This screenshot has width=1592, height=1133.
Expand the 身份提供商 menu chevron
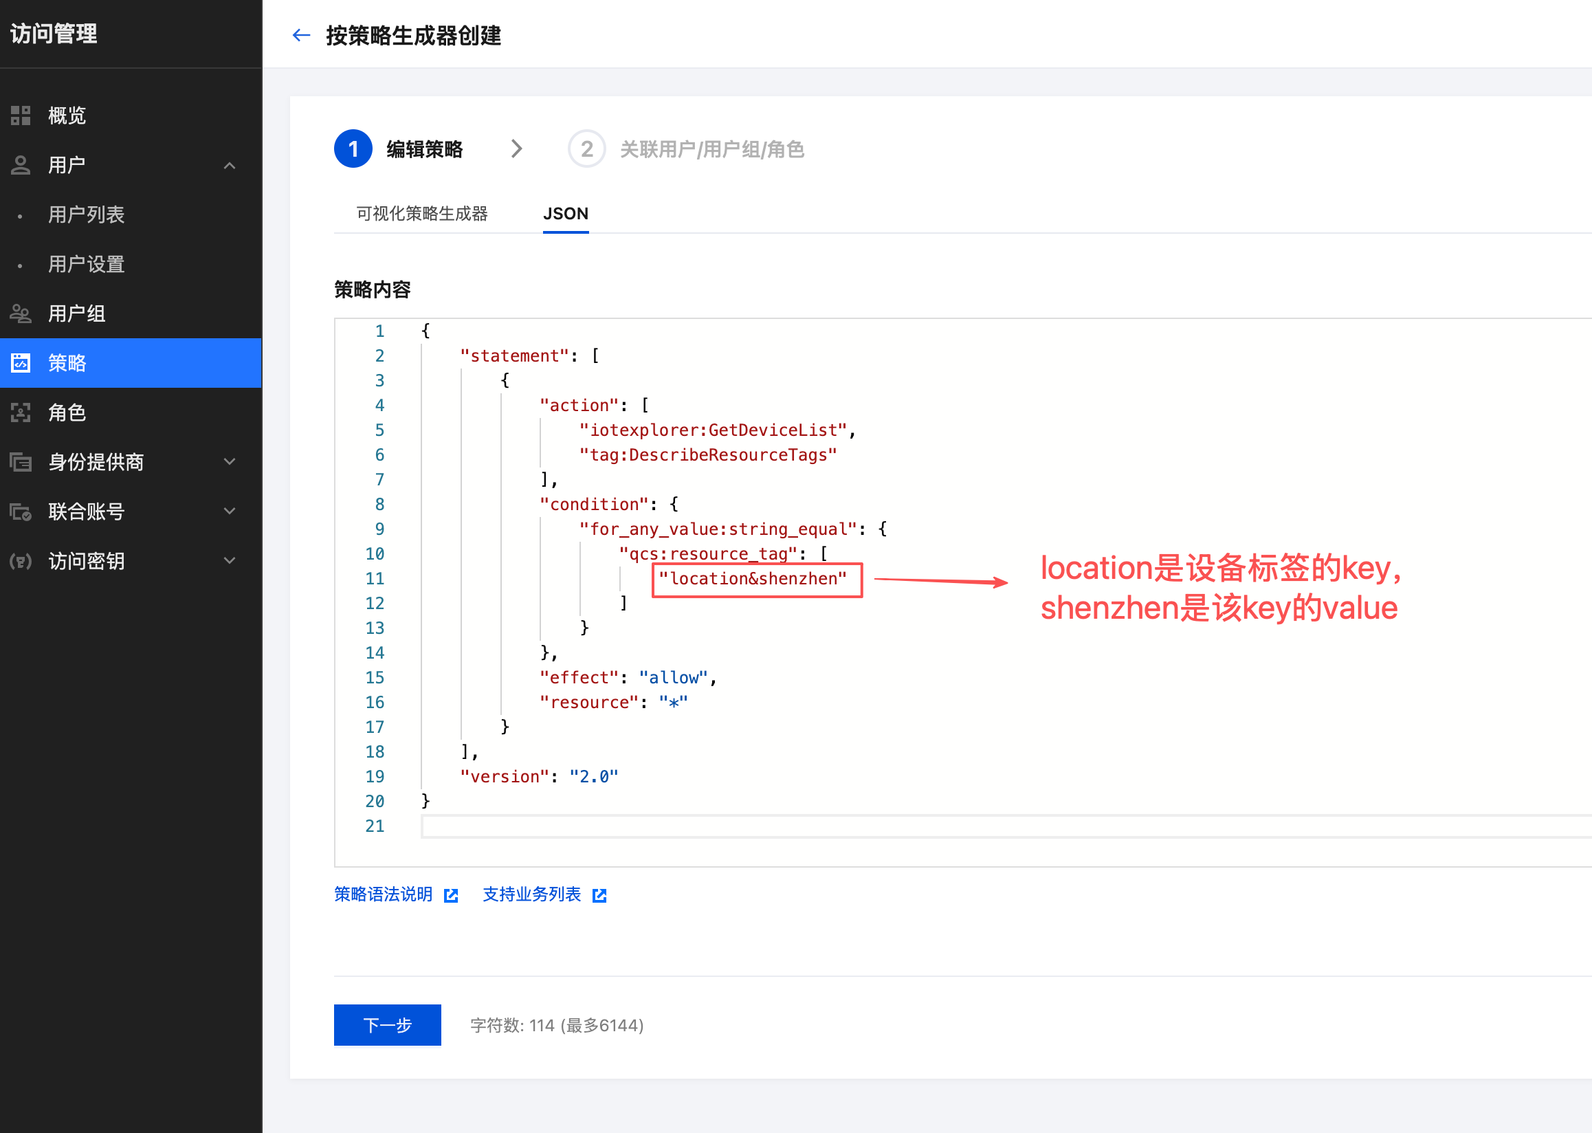[230, 462]
